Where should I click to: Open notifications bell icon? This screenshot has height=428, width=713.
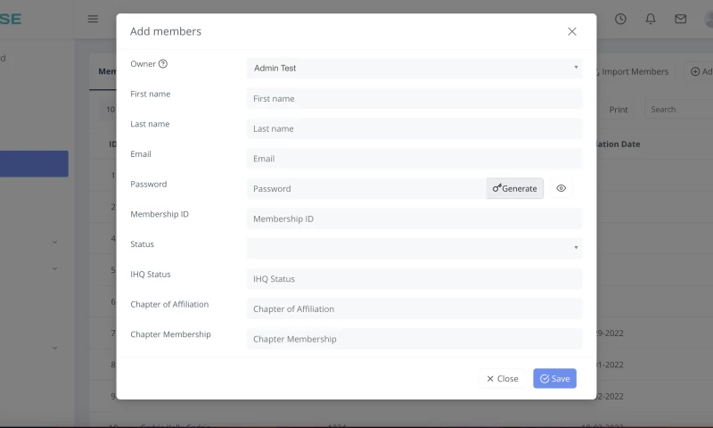coord(651,19)
